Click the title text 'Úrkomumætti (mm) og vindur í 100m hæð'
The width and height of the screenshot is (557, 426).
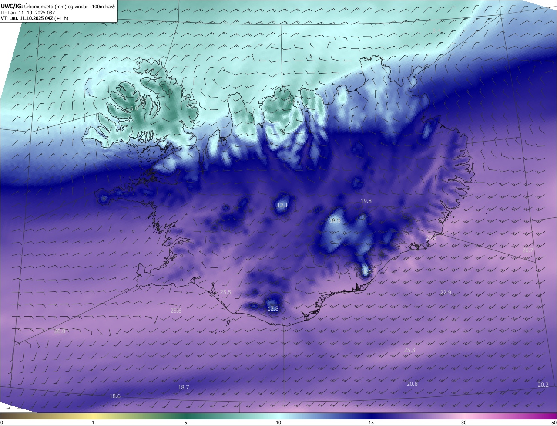point(70,6)
